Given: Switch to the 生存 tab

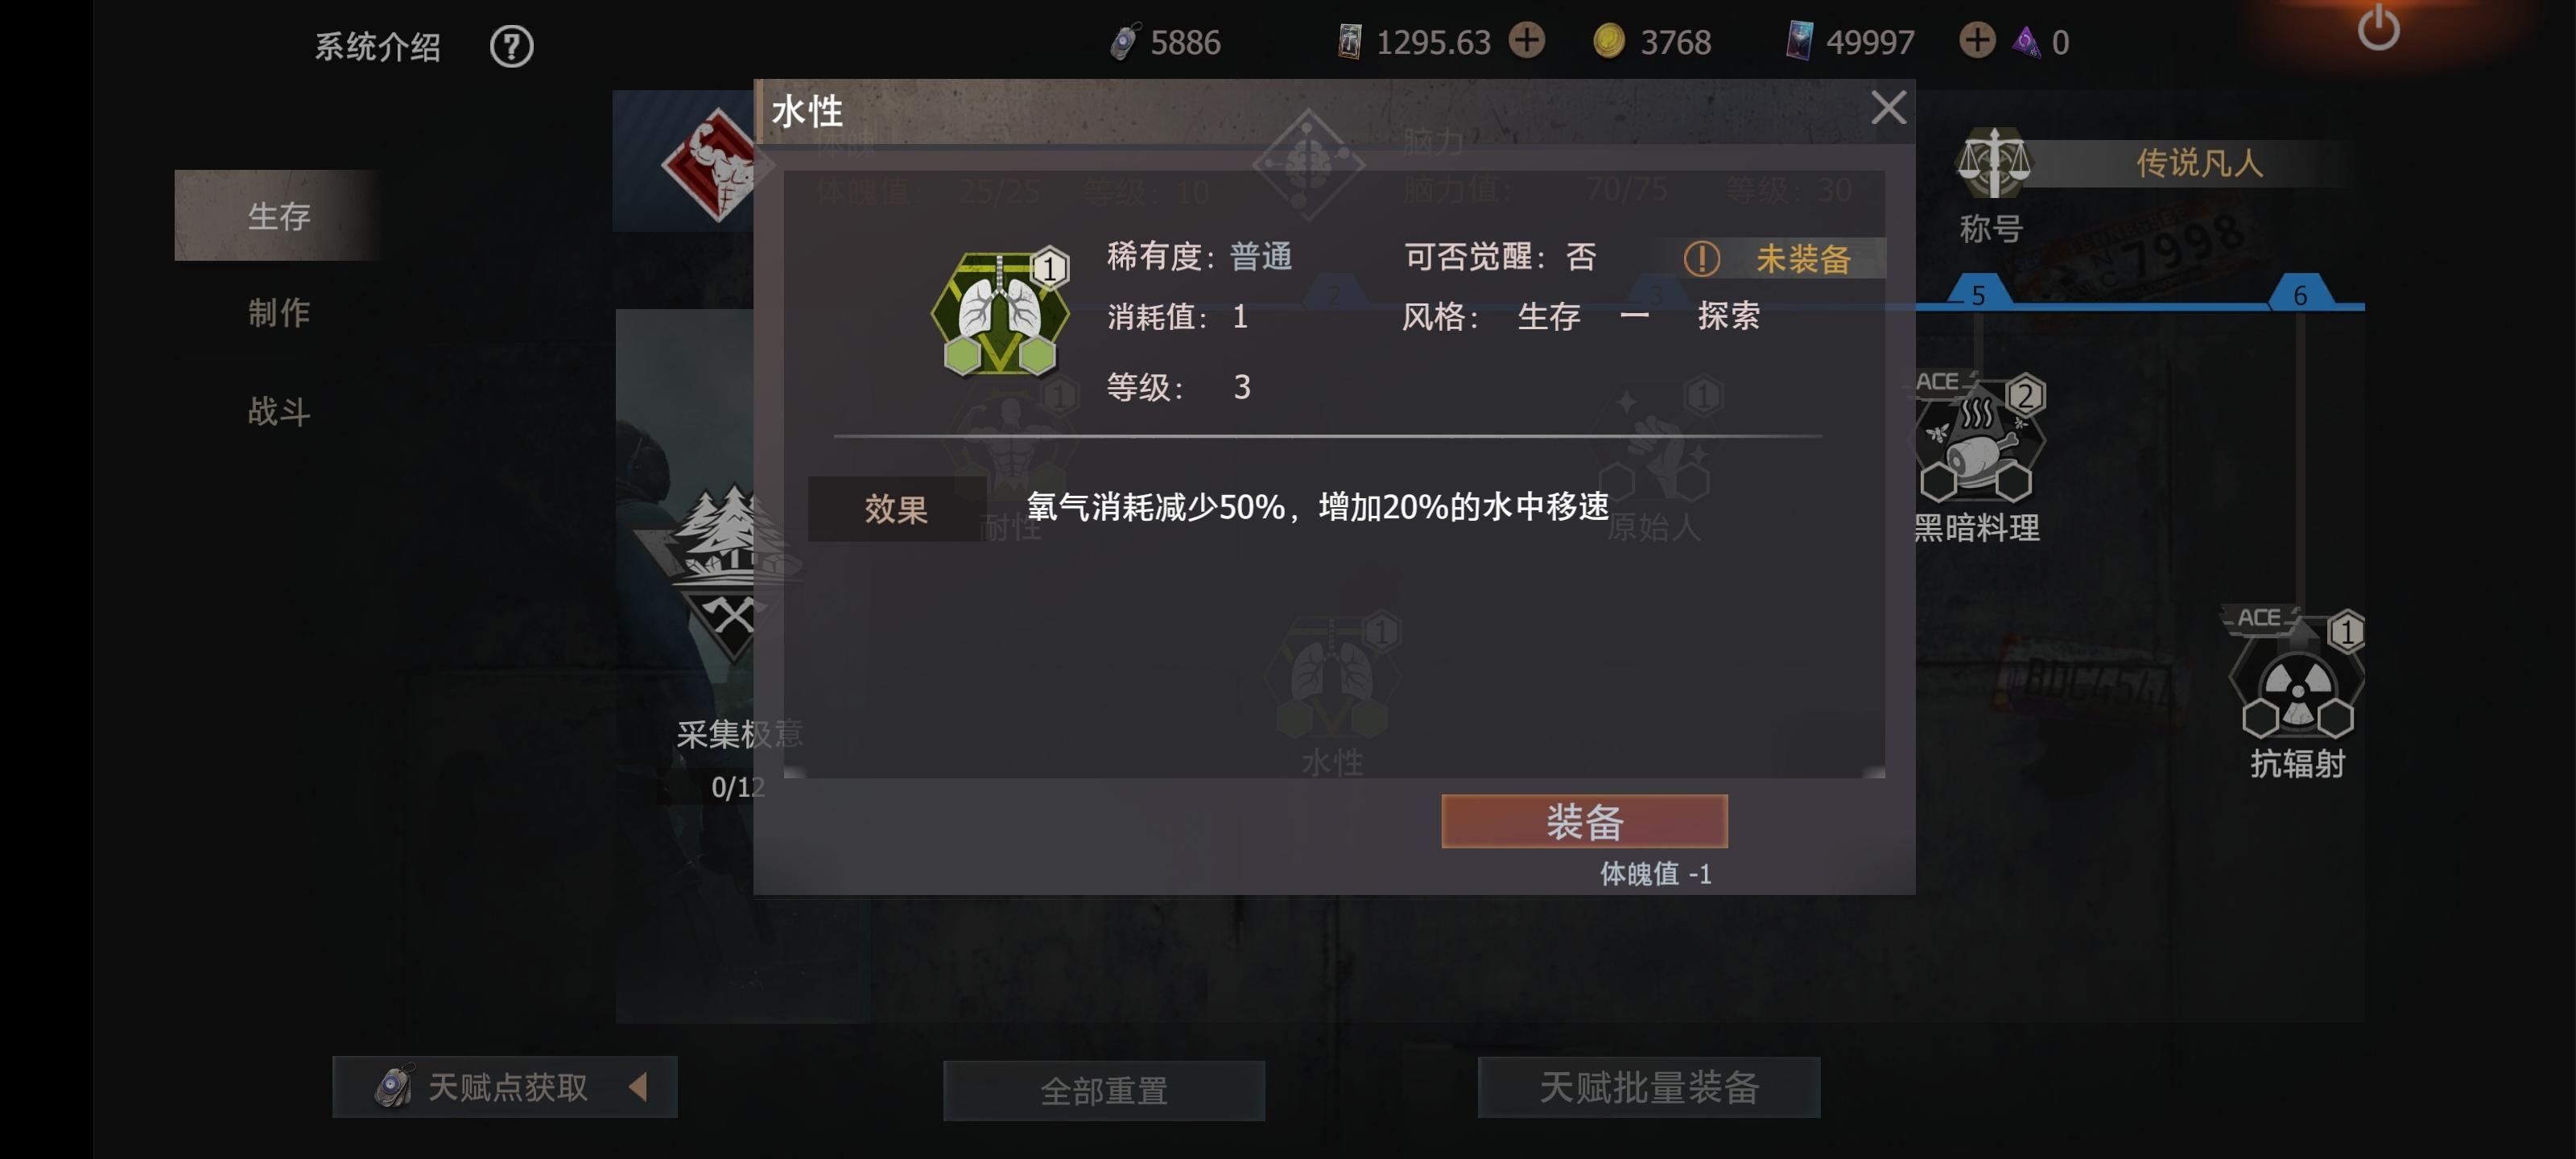Looking at the screenshot, I should click(x=278, y=215).
